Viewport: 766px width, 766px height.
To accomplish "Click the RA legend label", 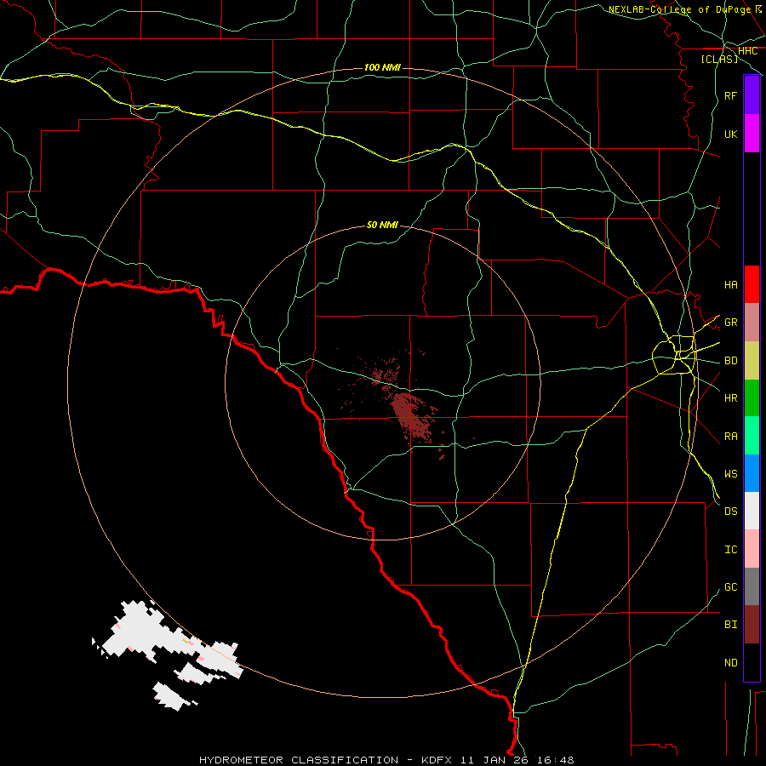I will click(730, 437).
